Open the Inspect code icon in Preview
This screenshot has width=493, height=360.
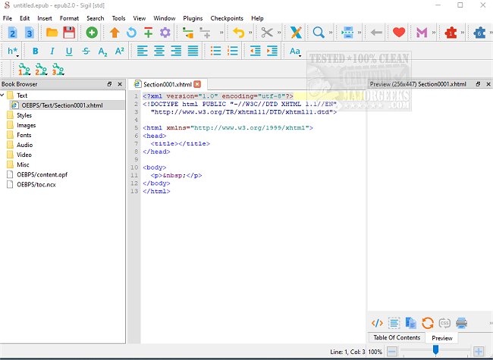tap(377, 323)
